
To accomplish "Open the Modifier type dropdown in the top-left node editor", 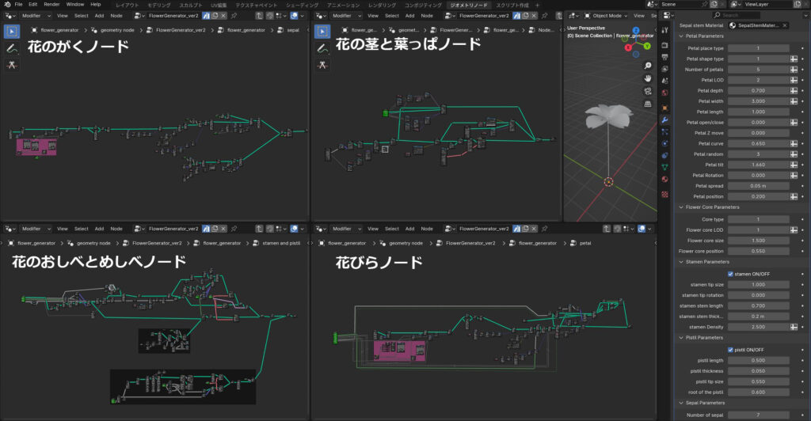I will (36, 16).
